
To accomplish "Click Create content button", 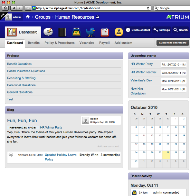I will 138,30.
